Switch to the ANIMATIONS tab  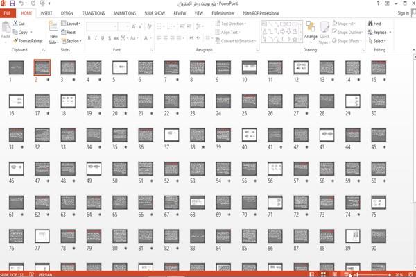point(124,13)
